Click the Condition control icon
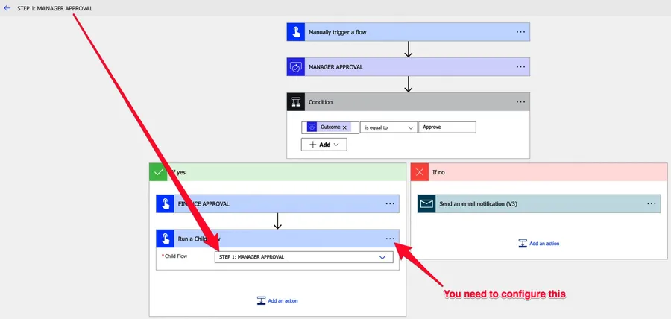The width and height of the screenshot is (671, 319). coord(296,102)
